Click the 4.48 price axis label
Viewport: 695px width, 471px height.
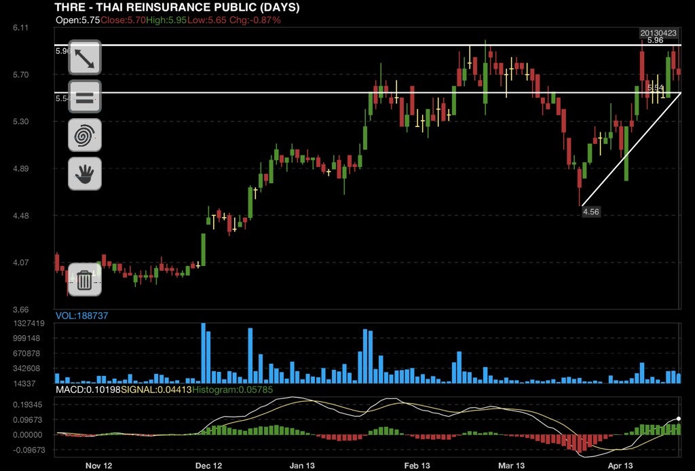coord(20,216)
